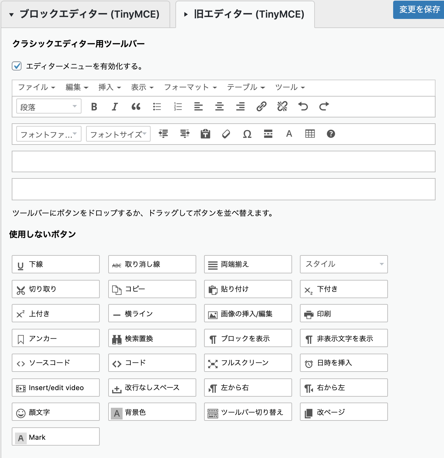Select the 下線 underline button
The height and width of the screenshot is (458, 444).
tap(56, 264)
